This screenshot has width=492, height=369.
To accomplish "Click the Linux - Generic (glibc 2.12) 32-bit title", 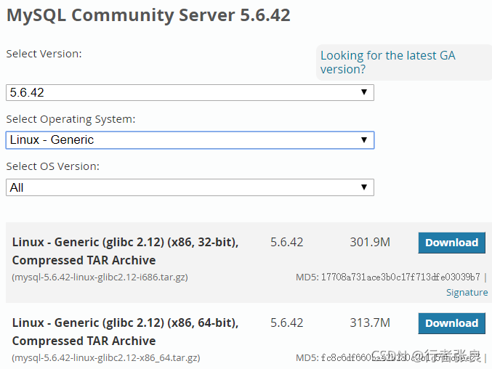I will 125,251.
